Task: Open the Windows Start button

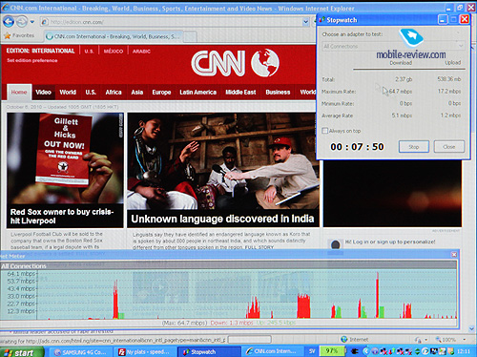Action: pyautogui.click(x=21, y=352)
